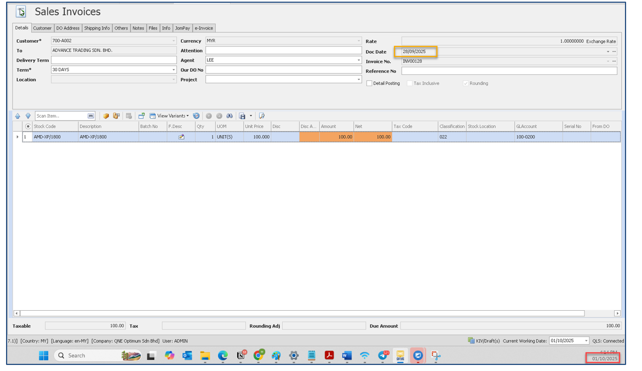The height and width of the screenshot is (371, 642).
Task: Click the move row down arrow
Action: pos(28,116)
